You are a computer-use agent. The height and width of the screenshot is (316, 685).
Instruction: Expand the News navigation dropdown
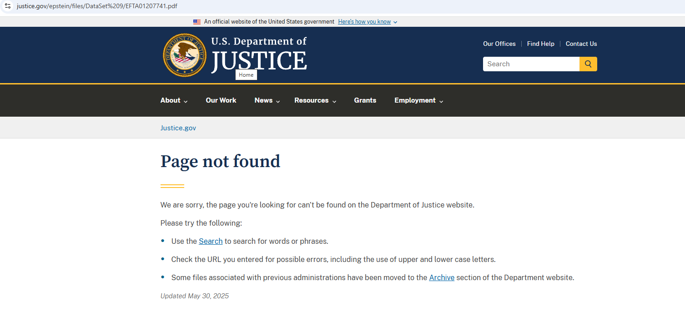267,100
